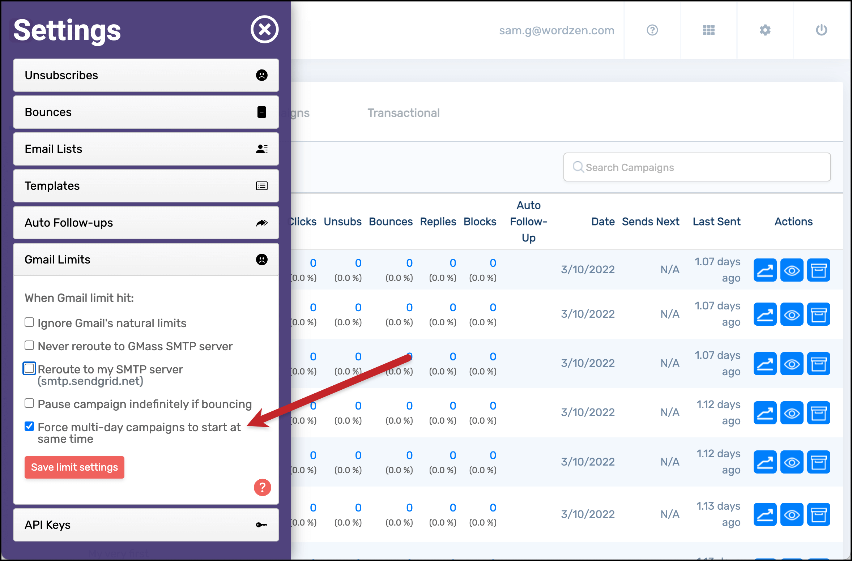Expand the API Keys section
The height and width of the screenshot is (561, 852).
pyautogui.click(x=146, y=525)
